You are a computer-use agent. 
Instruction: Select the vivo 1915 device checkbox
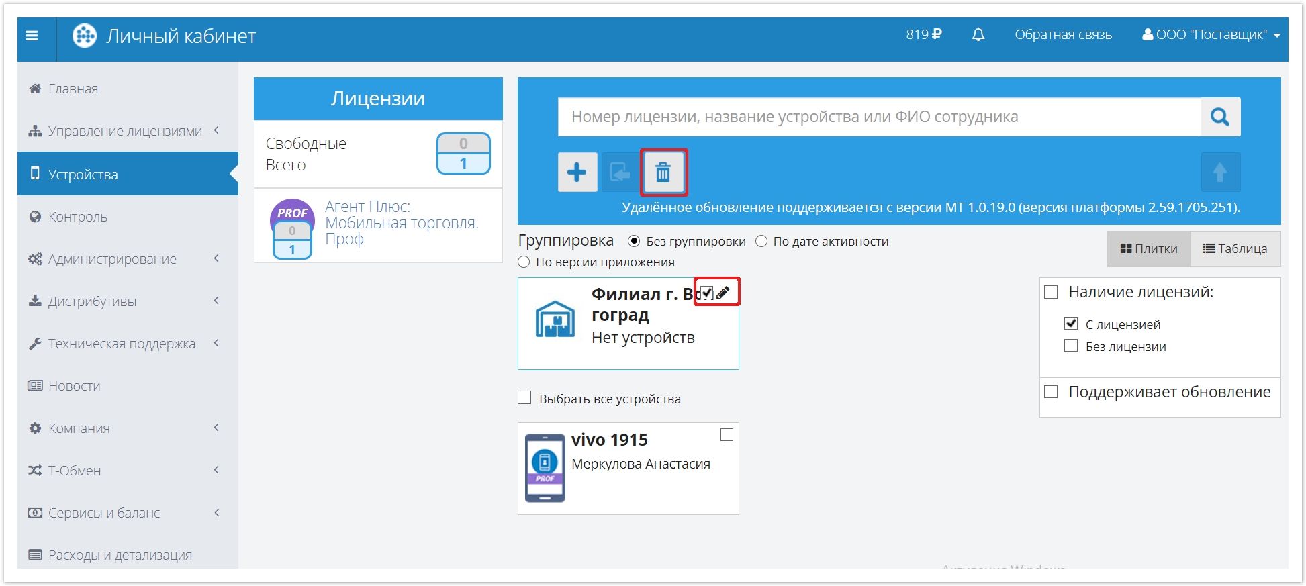pyautogui.click(x=727, y=435)
